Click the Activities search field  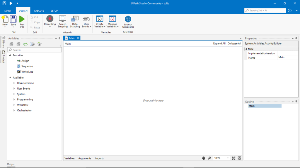coord(35,50)
